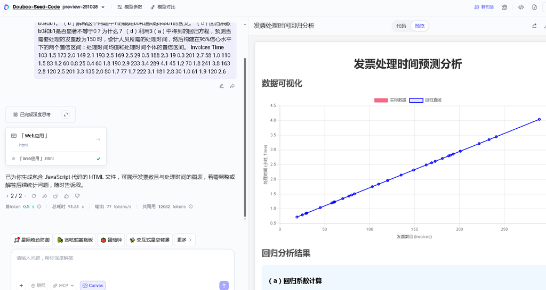Image resolution: width=546 pixels, height=290 pixels.
Task: Click the send arrow button
Action: pos(224,286)
